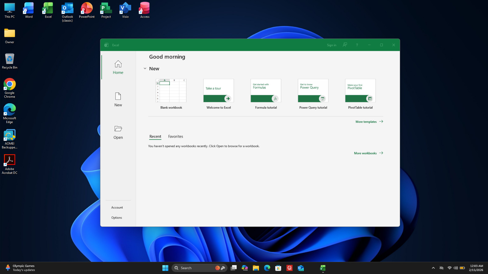The width and height of the screenshot is (488, 274).
Task: Open the Access desktop shortcut
Action: tap(145, 10)
